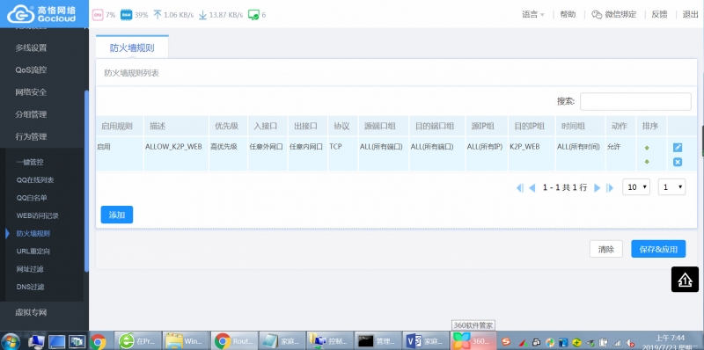The image size is (704, 350).
Task: Go to next page arrow in pagination
Action: point(598,187)
